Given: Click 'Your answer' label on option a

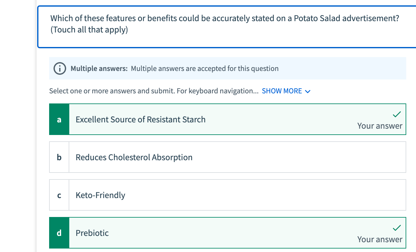Looking at the screenshot, I should pyautogui.click(x=380, y=126).
